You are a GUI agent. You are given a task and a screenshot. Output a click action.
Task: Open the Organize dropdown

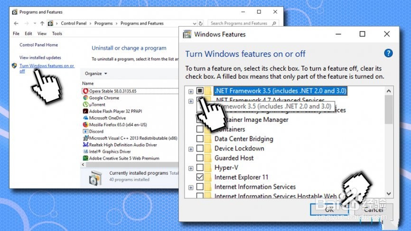coord(96,74)
